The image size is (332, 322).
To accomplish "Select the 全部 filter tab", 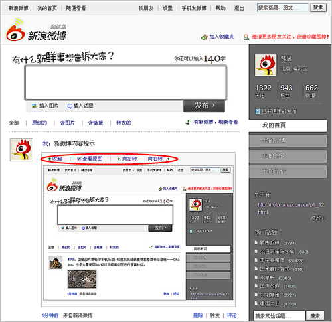I will pyautogui.click(x=14, y=123).
